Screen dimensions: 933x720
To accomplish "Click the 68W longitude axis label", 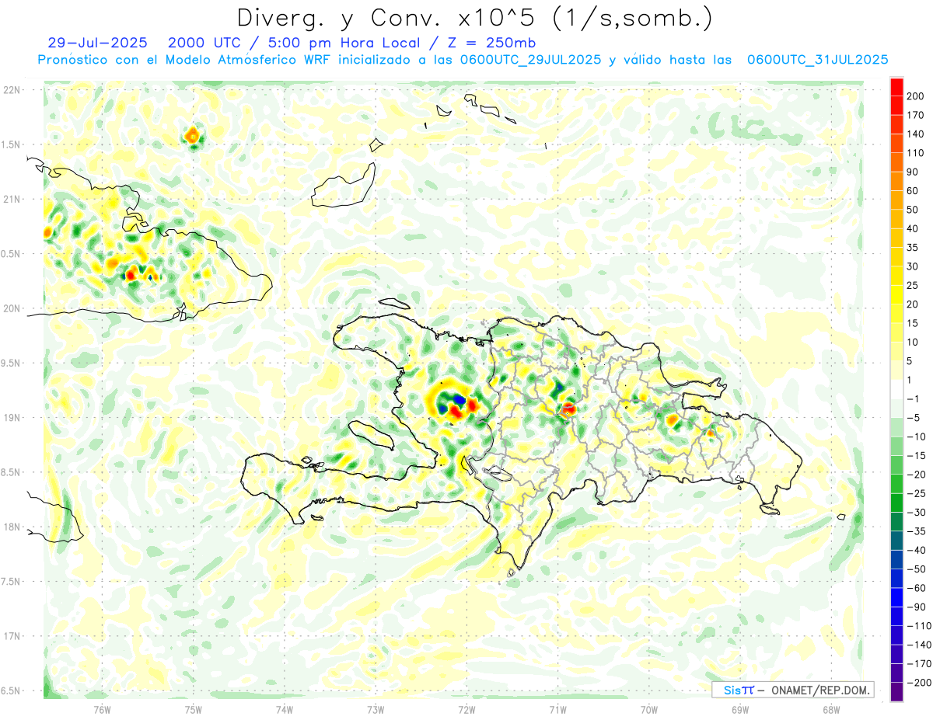I will [830, 709].
